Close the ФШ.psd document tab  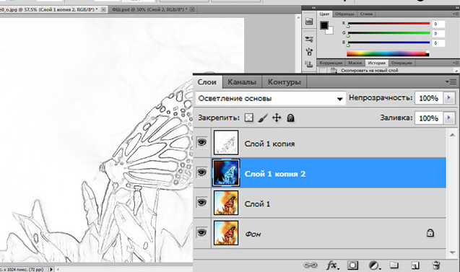[x=192, y=9]
